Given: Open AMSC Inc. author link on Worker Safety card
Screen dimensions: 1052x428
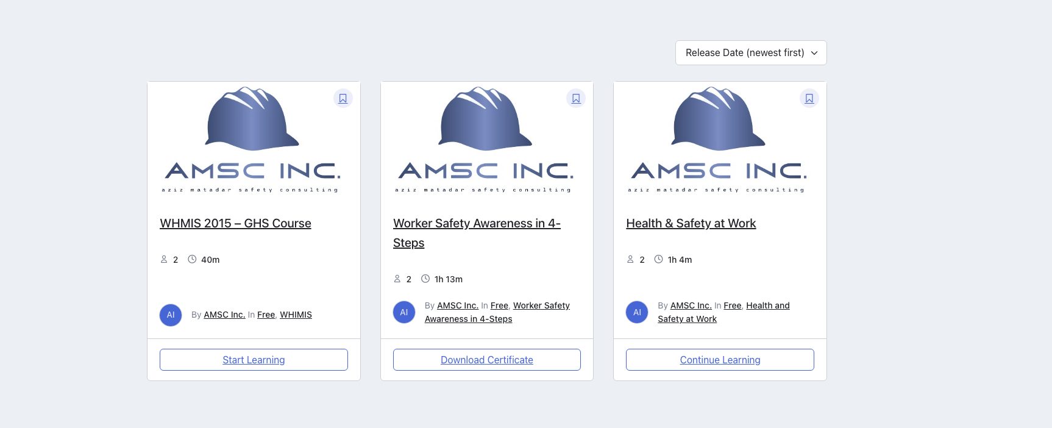Looking at the screenshot, I should click(458, 305).
